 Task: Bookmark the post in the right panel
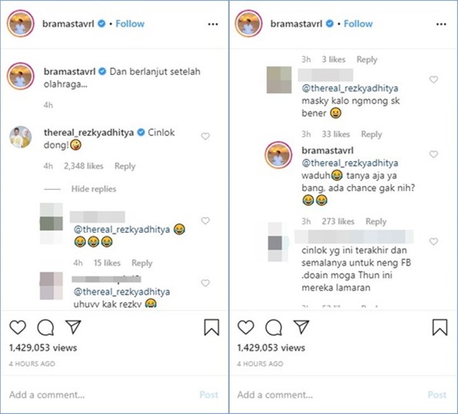(440, 328)
